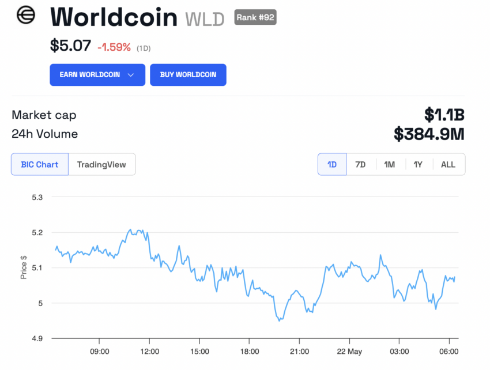The width and height of the screenshot is (490, 370).
Task: Open the Earn Worldcoin dropdown chevron
Action: 131,74
